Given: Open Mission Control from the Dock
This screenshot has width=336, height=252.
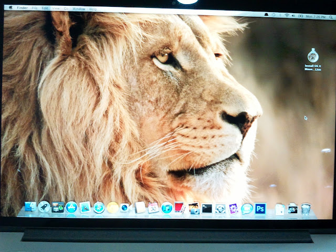Looking at the screenshot, I should 58,207.
